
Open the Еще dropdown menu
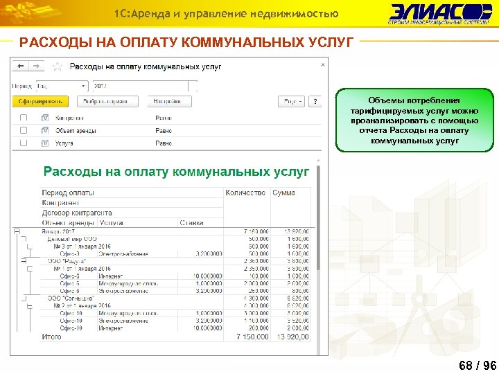291,101
